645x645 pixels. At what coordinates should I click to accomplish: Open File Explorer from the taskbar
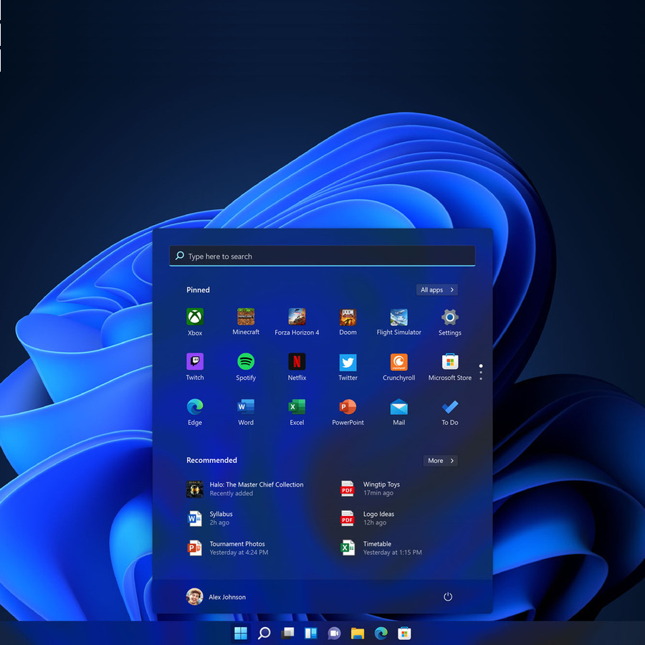click(x=358, y=633)
